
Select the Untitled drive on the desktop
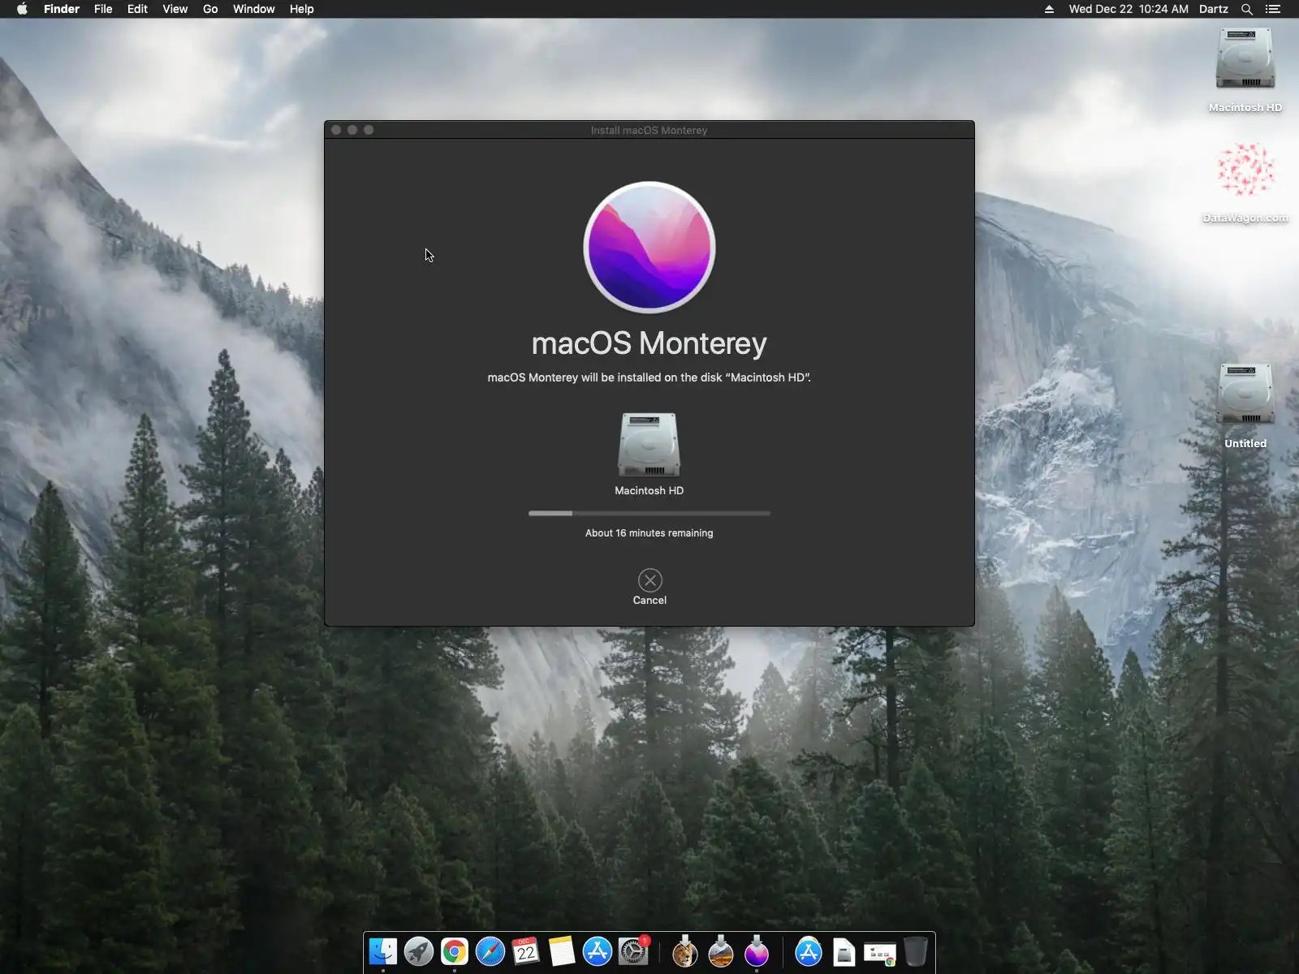coord(1245,394)
